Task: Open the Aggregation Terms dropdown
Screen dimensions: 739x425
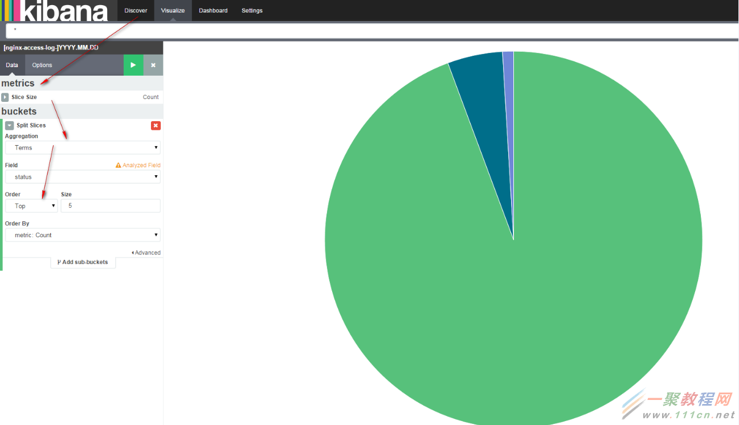Action: (x=83, y=147)
